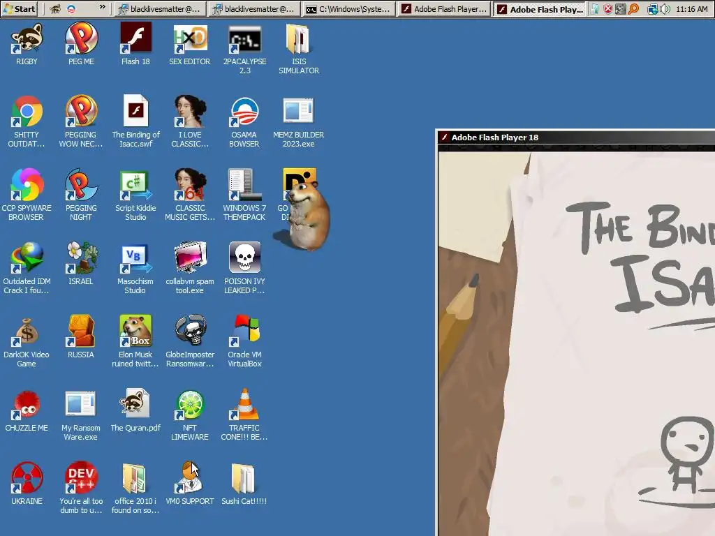This screenshot has height=536, width=715.
Task: Click the red shield security tray icon
Action: point(608,9)
